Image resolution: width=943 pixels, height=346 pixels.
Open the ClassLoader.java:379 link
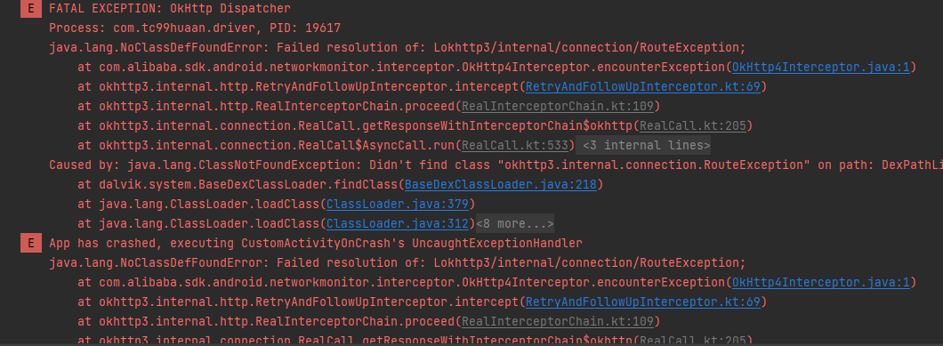click(x=397, y=204)
